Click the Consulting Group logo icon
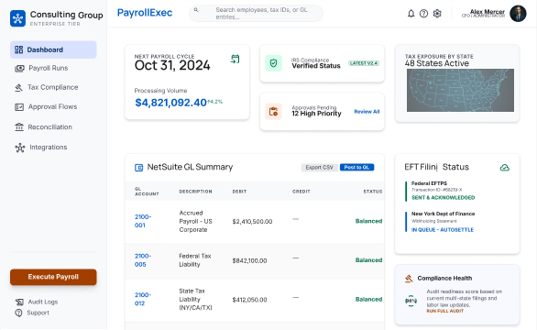Viewport: 537px width, 330px height. pyautogui.click(x=17, y=18)
